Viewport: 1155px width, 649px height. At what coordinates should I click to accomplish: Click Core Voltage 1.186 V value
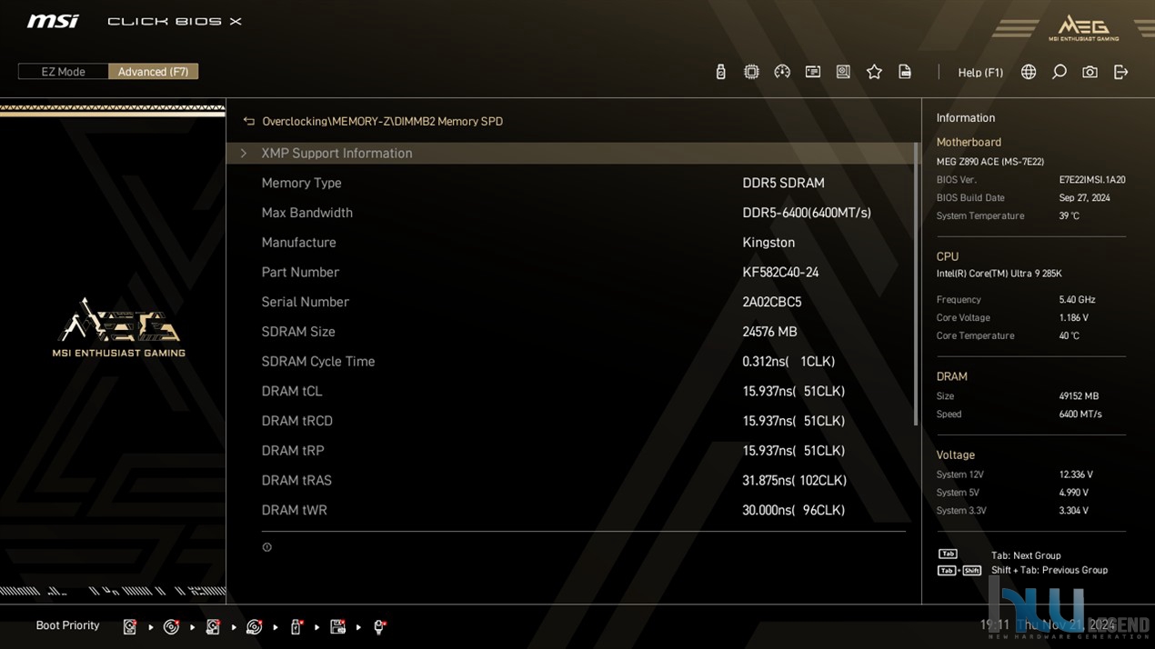tap(1073, 317)
